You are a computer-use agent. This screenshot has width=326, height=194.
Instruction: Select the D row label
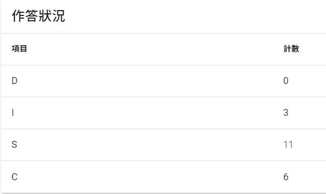14,81
